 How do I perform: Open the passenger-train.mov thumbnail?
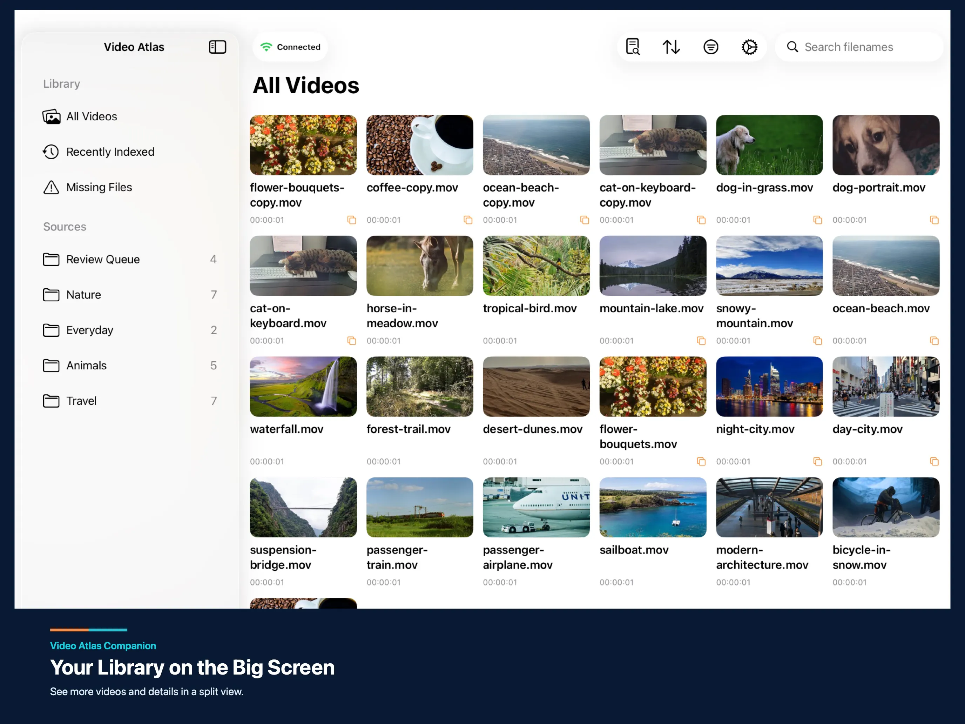click(420, 508)
